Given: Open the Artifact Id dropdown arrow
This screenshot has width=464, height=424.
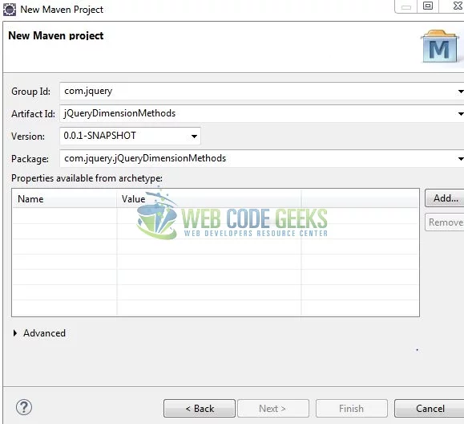Looking at the screenshot, I should [461, 114].
